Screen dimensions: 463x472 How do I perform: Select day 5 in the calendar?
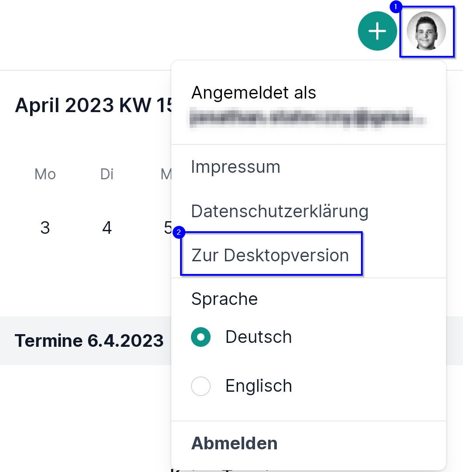(x=167, y=228)
